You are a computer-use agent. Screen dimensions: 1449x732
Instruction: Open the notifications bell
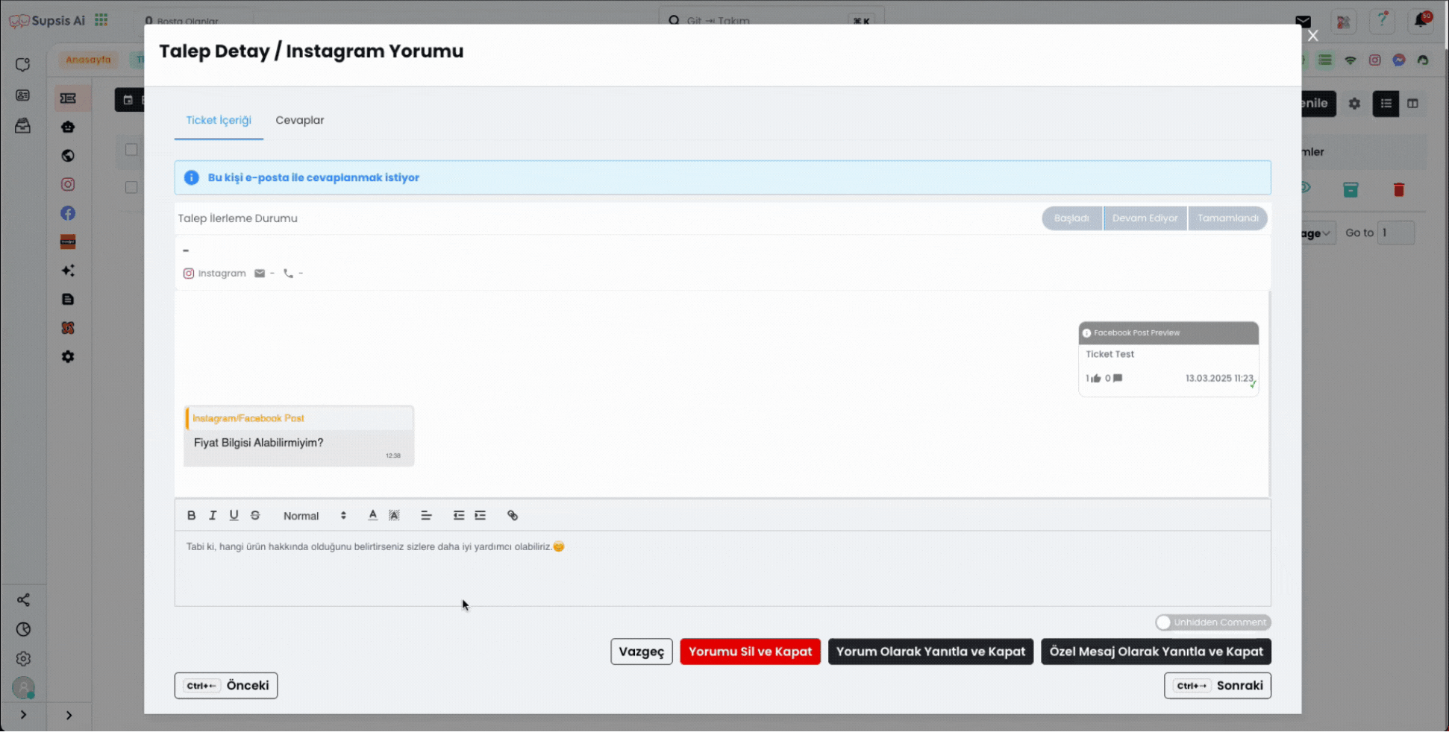(1421, 21)
